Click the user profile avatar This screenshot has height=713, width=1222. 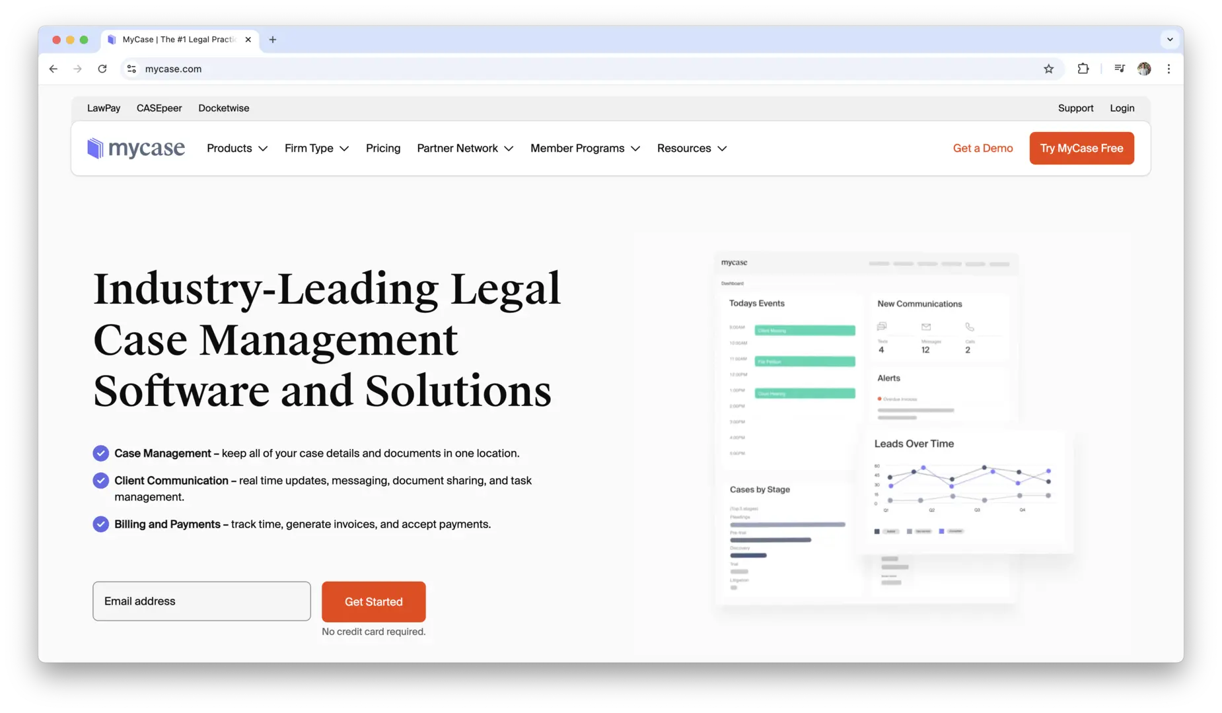coord(1144,69)
